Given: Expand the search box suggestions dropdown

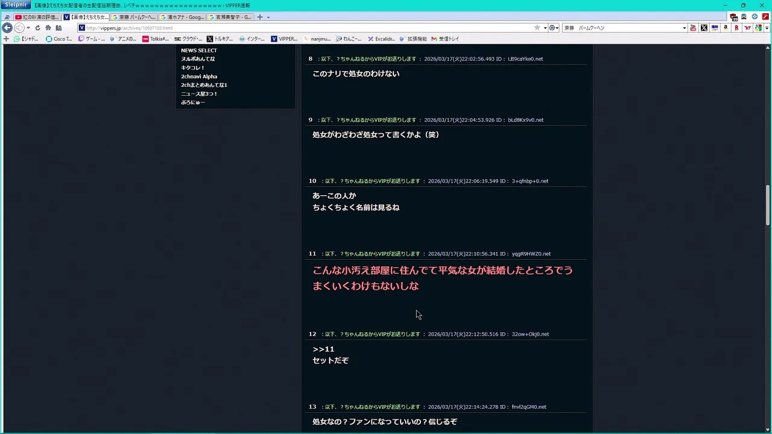Looking at the screenshot, I should [684, 28].
